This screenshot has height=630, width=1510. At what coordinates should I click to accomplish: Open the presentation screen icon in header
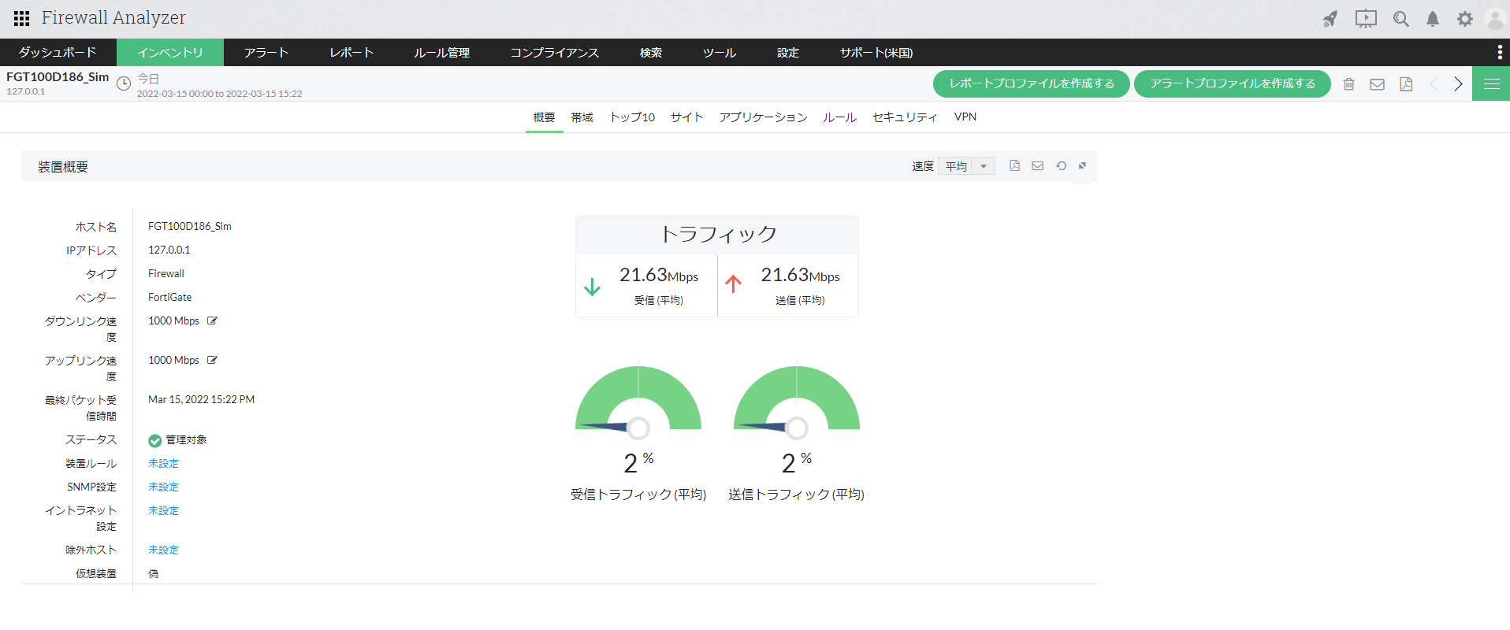point(1366,19)
